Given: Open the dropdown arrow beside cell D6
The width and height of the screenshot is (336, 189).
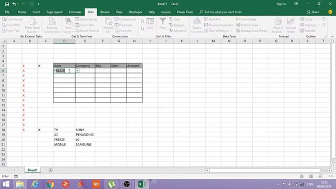Looking at the screenshot, I should point(77,70).
